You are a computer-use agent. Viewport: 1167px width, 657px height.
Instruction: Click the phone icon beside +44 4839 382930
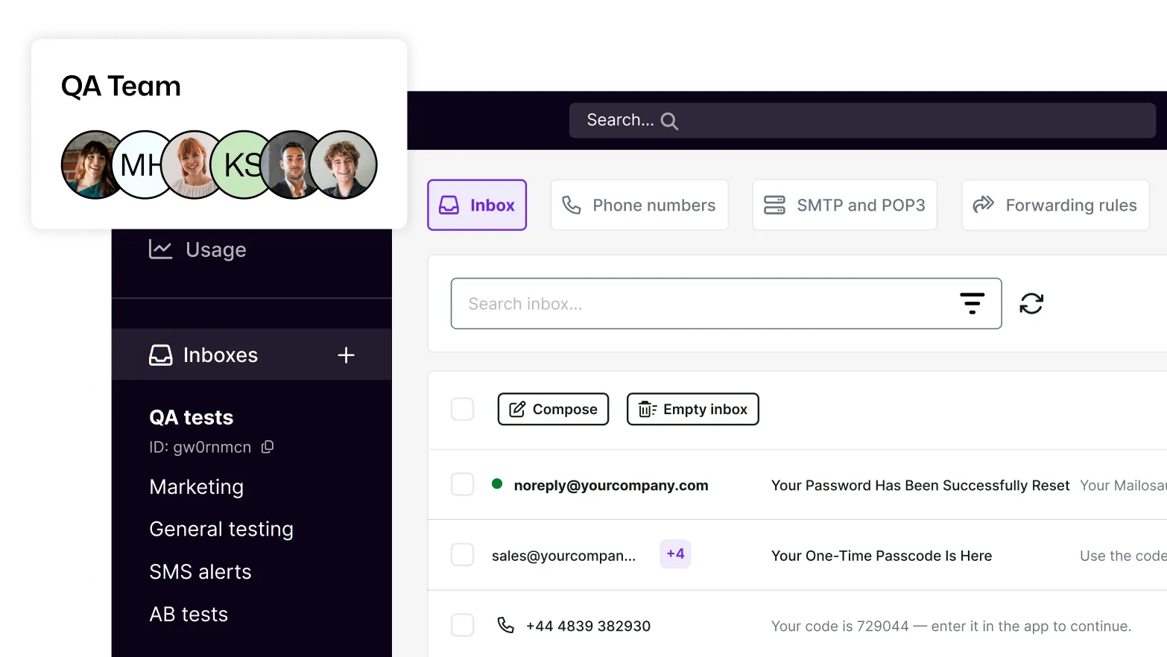click(x=505, y=625)
